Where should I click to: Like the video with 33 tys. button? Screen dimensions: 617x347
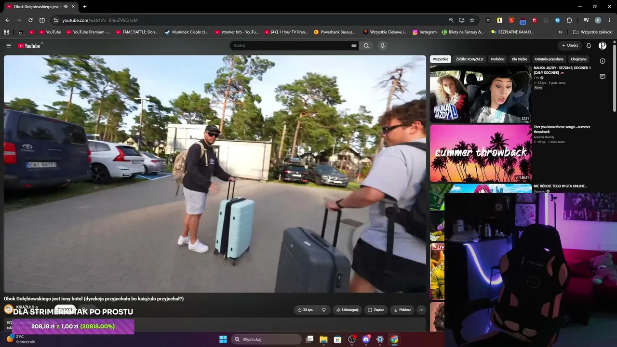click(x=305, y=310)
